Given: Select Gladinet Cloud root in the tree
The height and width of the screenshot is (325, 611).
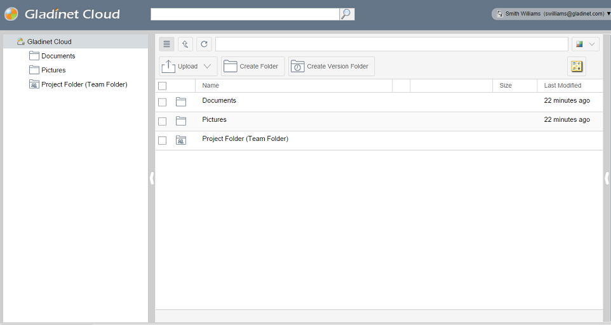Looking at the screenshot, I should point(49,42).
